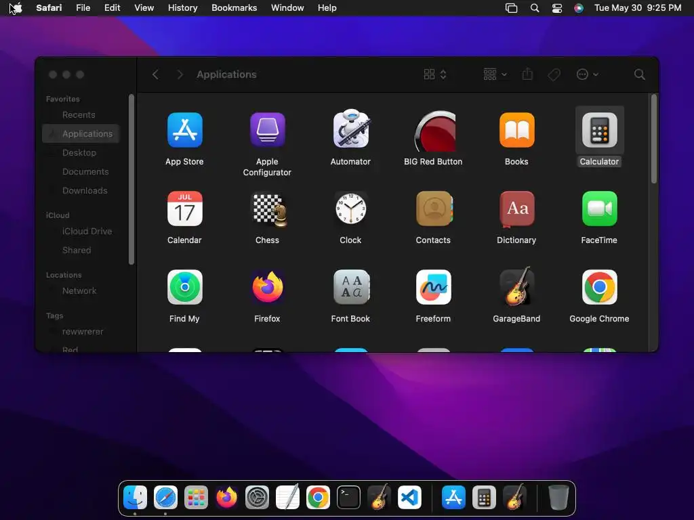Open the App Store application icon
694x520 pixels.
point(184,130)
